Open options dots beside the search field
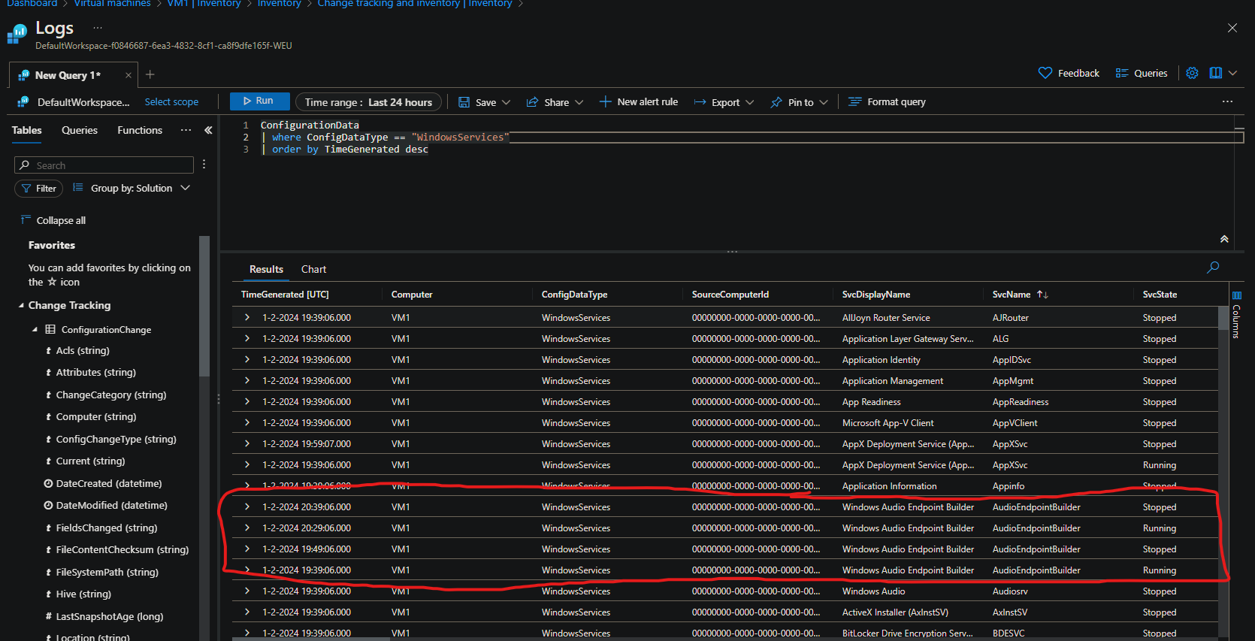 [204, 165]
